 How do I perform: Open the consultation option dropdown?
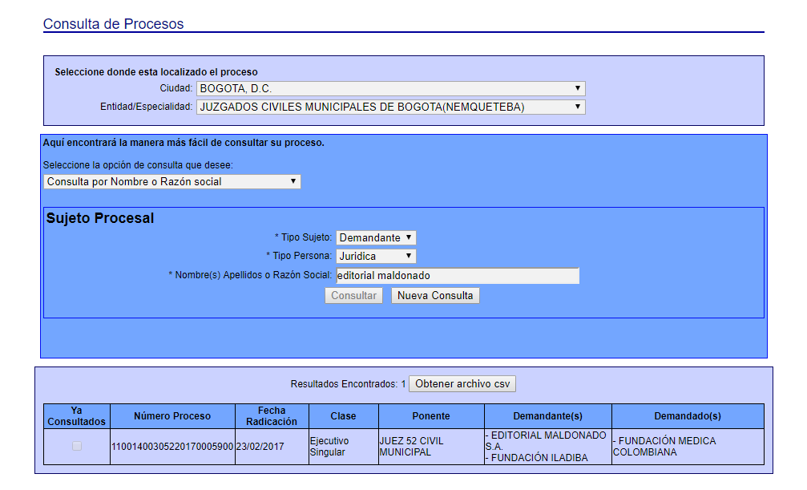[x=171, y=182]
